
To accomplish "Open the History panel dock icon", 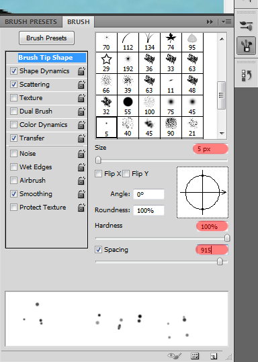I will tap(246, 75).
